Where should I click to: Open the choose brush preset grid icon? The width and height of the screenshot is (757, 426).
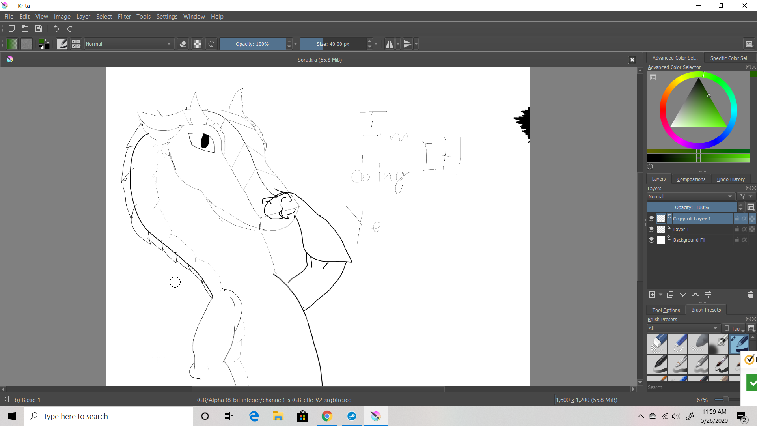pos(76,44)
